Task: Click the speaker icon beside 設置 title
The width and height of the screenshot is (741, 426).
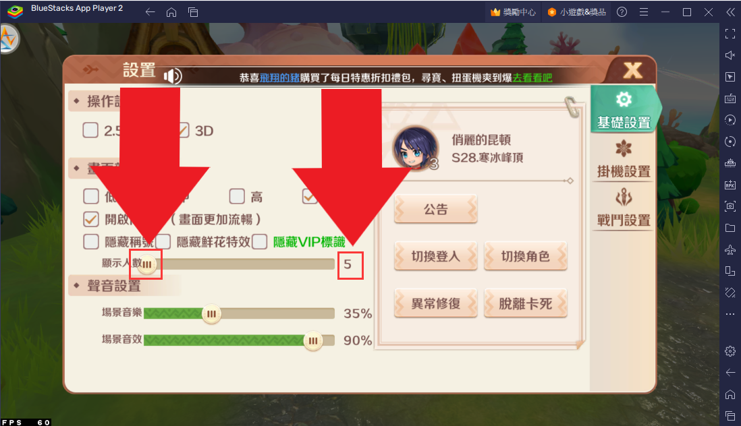Action: coord(173,76)
